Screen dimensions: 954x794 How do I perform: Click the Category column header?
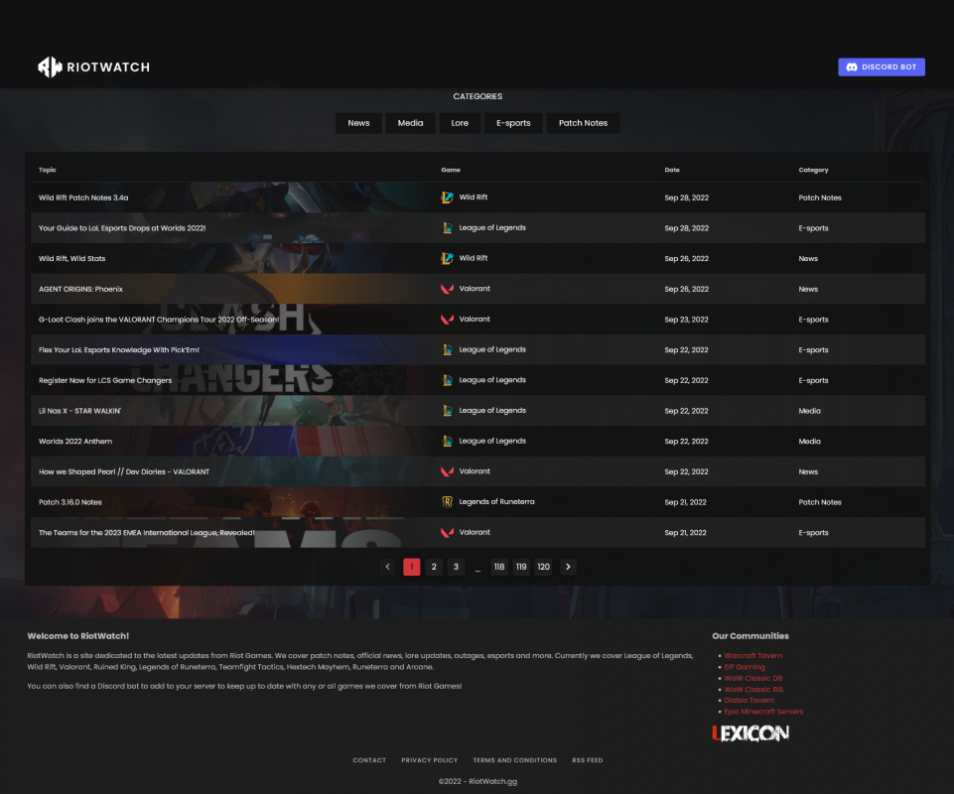[813, 170]
